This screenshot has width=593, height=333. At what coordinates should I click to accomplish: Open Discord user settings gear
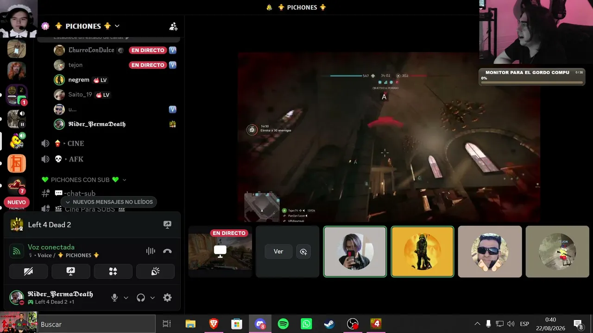[x=167, y=298]
